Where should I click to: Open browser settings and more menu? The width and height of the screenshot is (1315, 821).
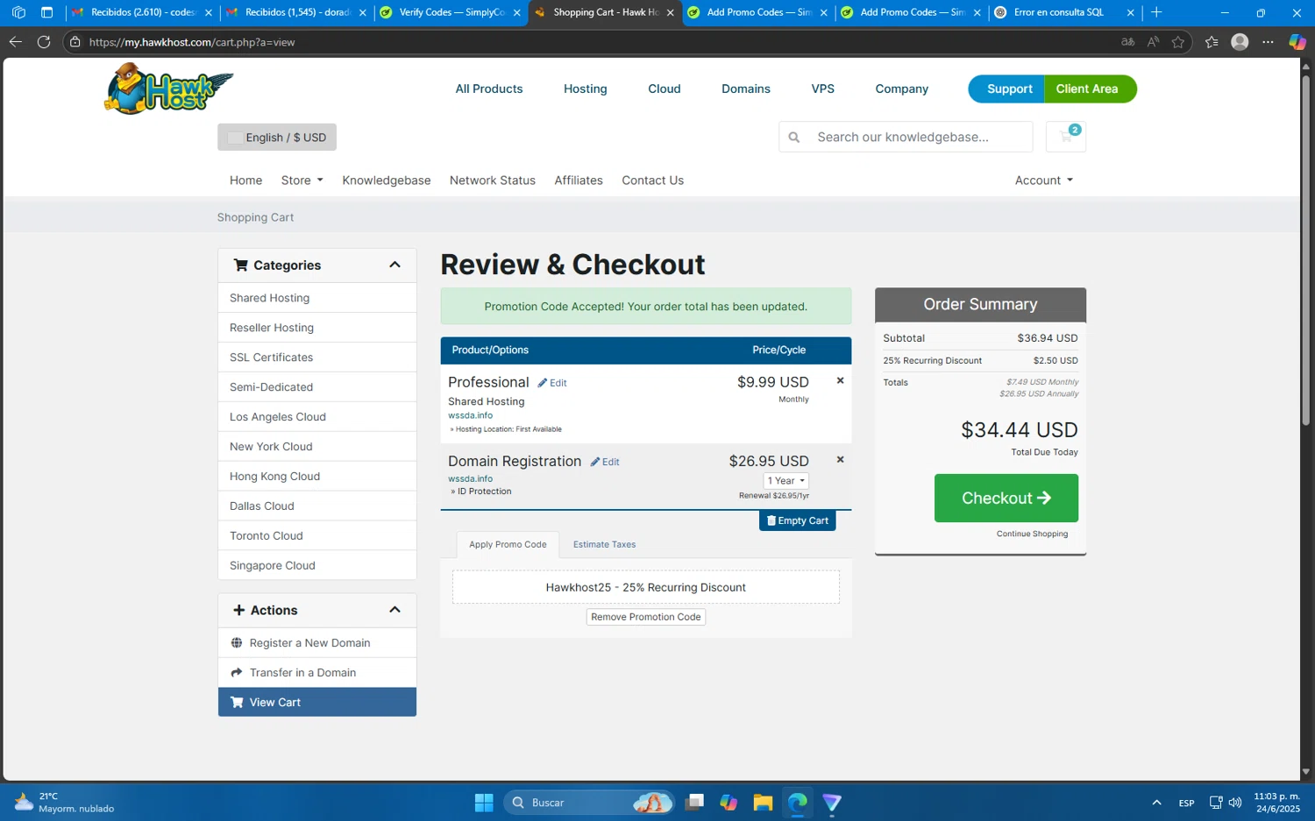1268,42
